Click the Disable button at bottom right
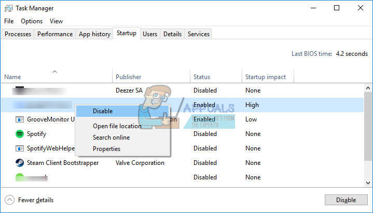The image size is (373, 213). coord(346,200)
